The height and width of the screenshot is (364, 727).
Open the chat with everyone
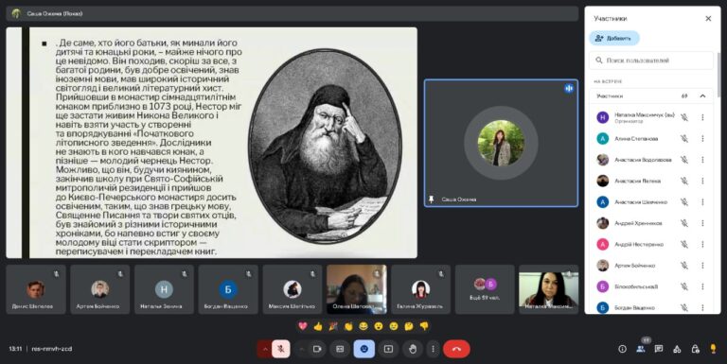pyautogui.click(x=659, y=349)
